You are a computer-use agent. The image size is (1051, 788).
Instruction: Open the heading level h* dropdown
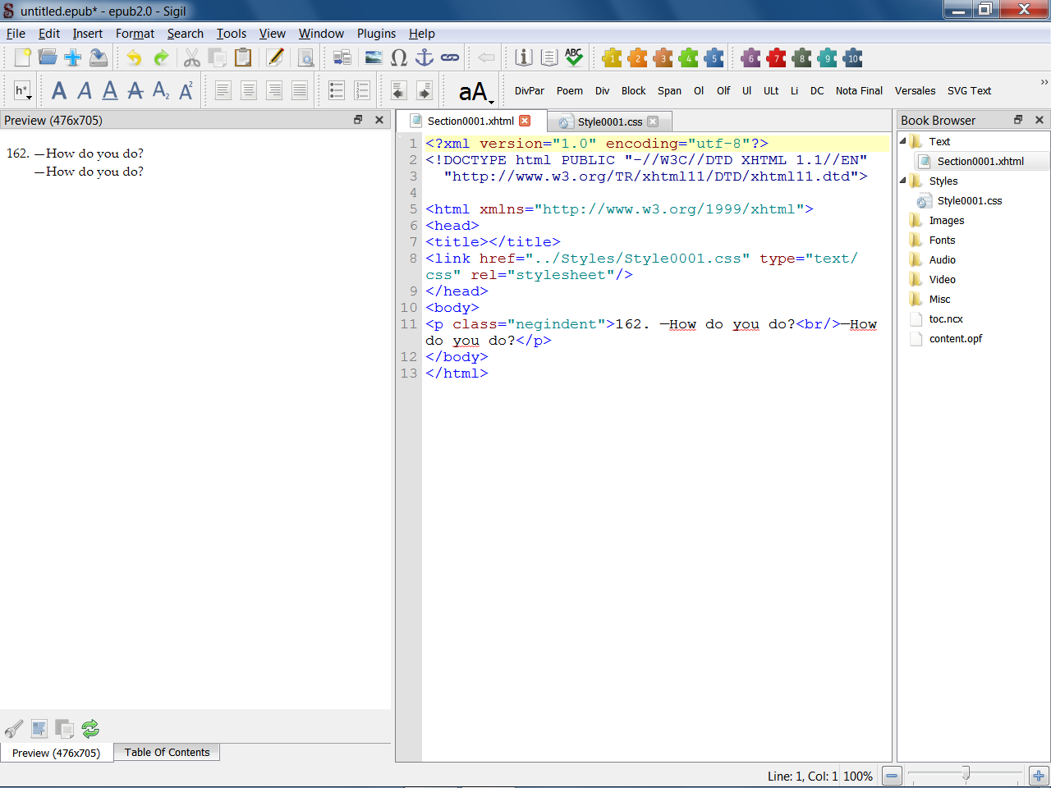pos(22,91)
